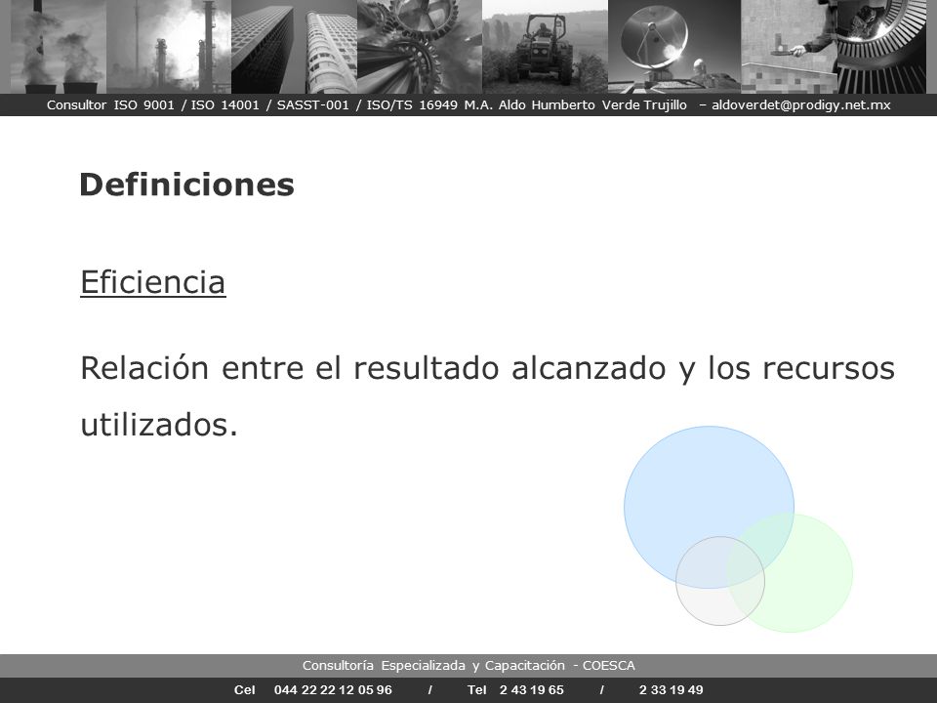This screenshot has width=937, height=703.
Task: Click the cooling towers smoke photo
Action: (x=58, y=47)
